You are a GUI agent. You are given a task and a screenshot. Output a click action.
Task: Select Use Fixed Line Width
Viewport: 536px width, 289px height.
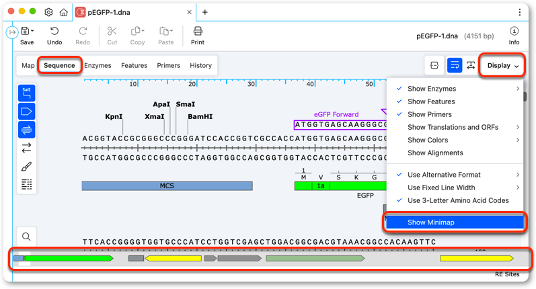tap(455, 188)
